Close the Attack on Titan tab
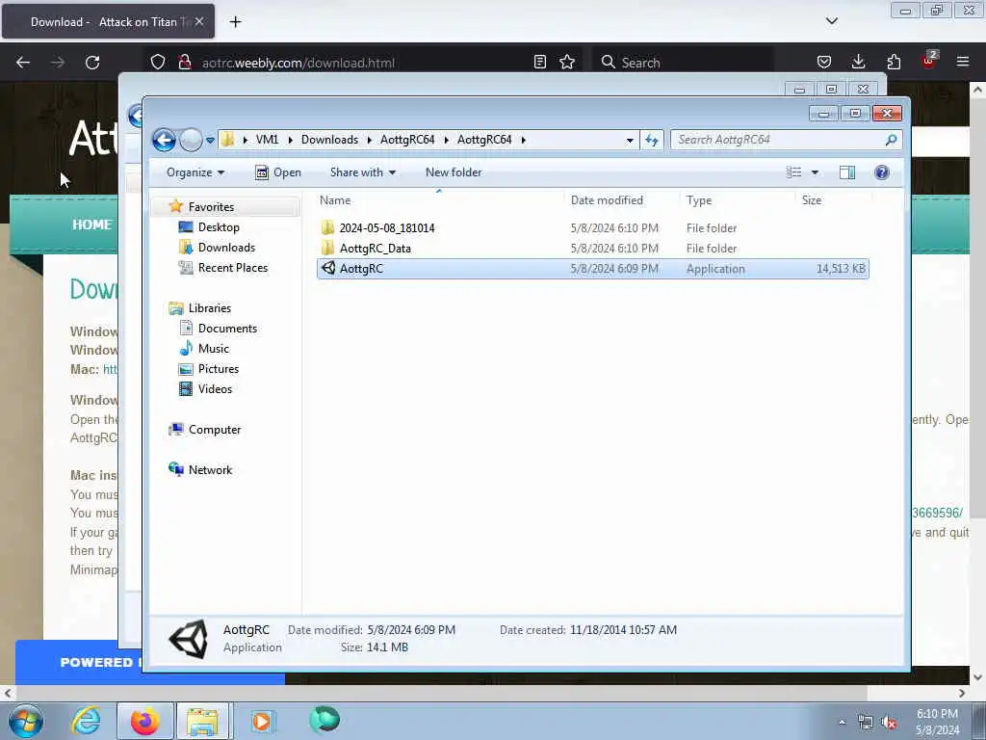Image resolution: width=986 pixels, height=740 pixels. point(199,21)
